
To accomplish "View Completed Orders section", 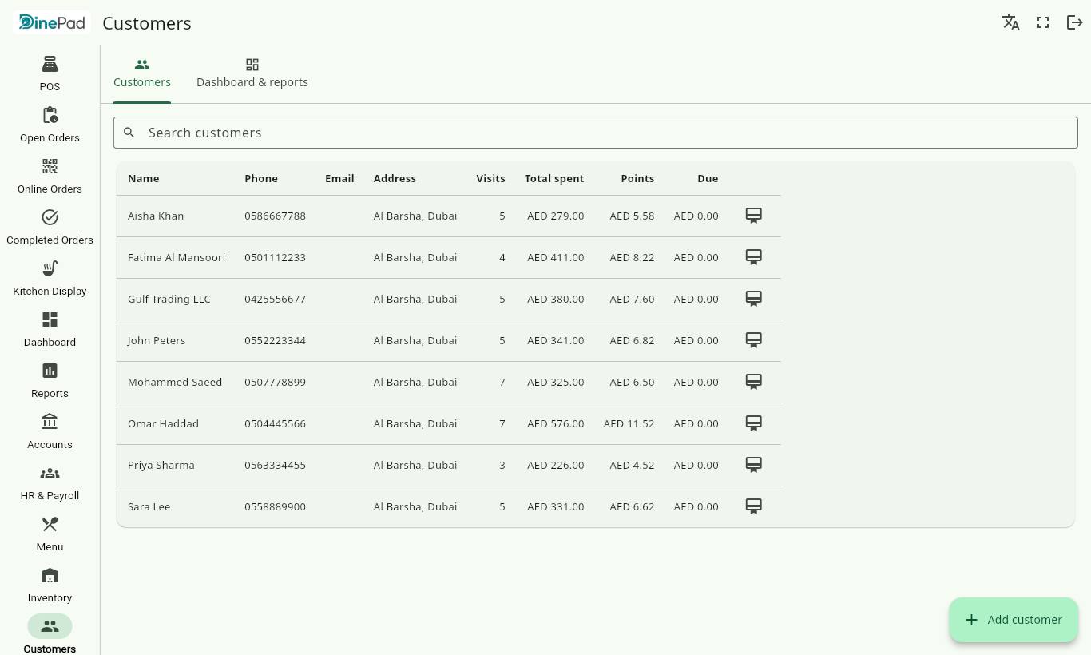I will coord(50,228).
